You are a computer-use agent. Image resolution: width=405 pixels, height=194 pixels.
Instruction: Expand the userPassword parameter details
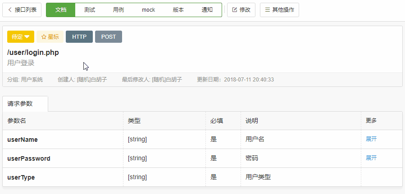(x=371, y=158)
